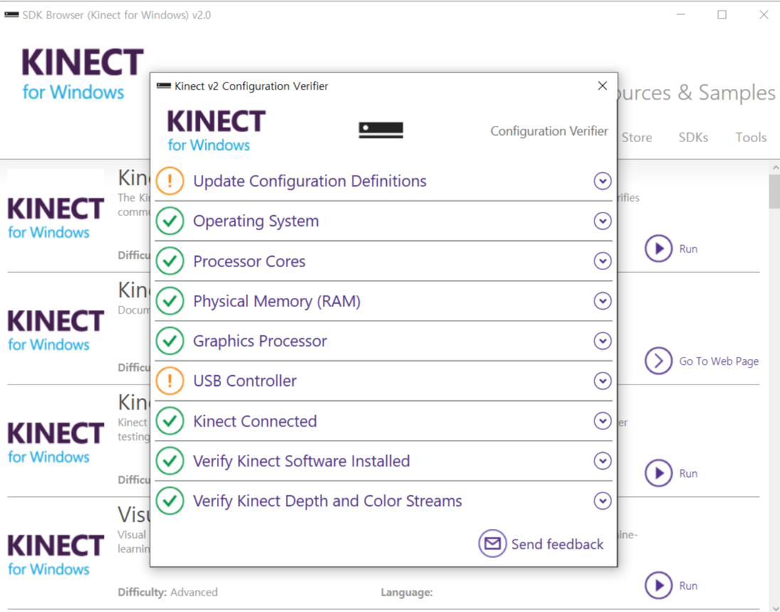Expand the Kinect Connected details chevron
The image size is (780, 612).
point(602,421)
